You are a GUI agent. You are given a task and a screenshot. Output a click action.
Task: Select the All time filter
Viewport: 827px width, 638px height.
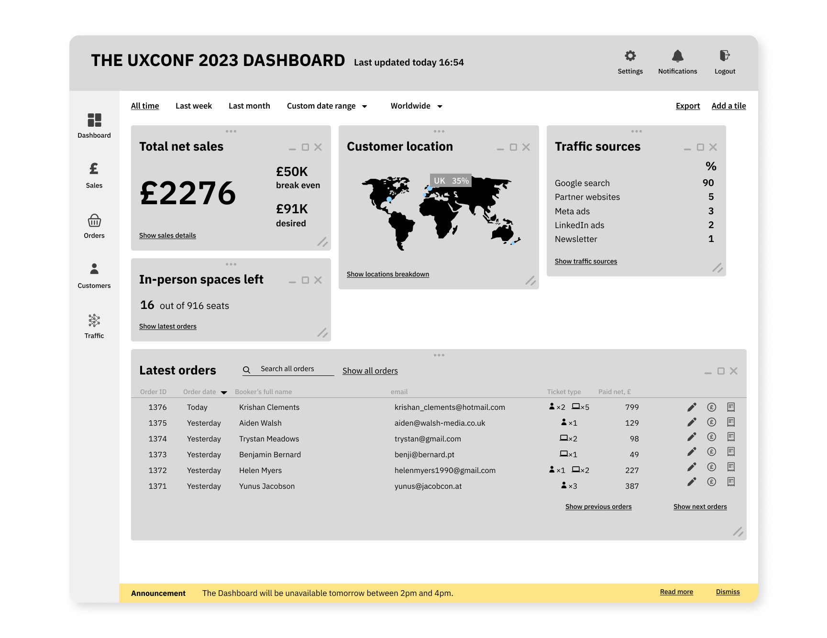145,106
